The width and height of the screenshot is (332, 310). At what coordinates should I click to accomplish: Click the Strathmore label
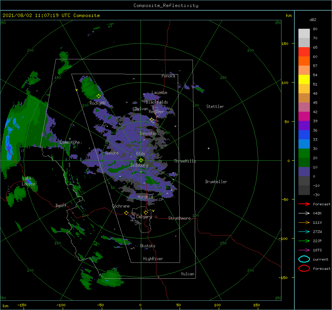(x=179, y=218)
